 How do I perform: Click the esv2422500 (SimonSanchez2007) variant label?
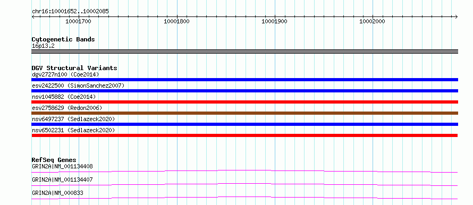pyautogui.click(x=78, y=86)
